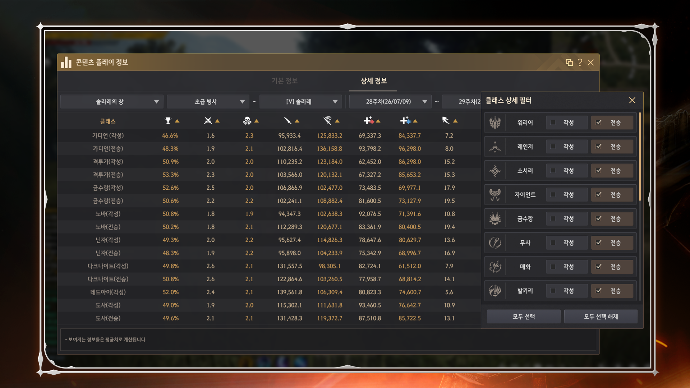The width and height of the screenshot is (690, 388).
Task: Click the help question mark icon
Action: (580, 63)
